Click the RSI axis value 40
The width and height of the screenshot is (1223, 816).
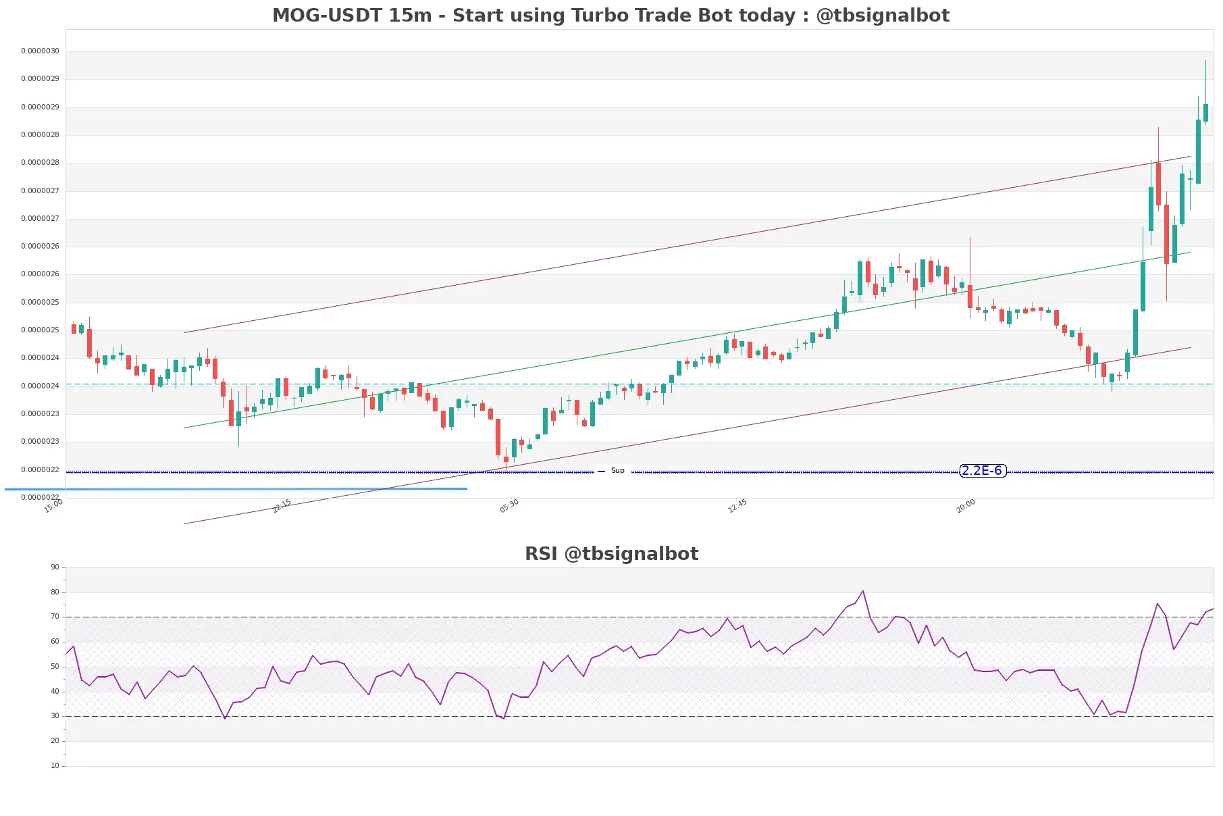(x=55, y=692)
